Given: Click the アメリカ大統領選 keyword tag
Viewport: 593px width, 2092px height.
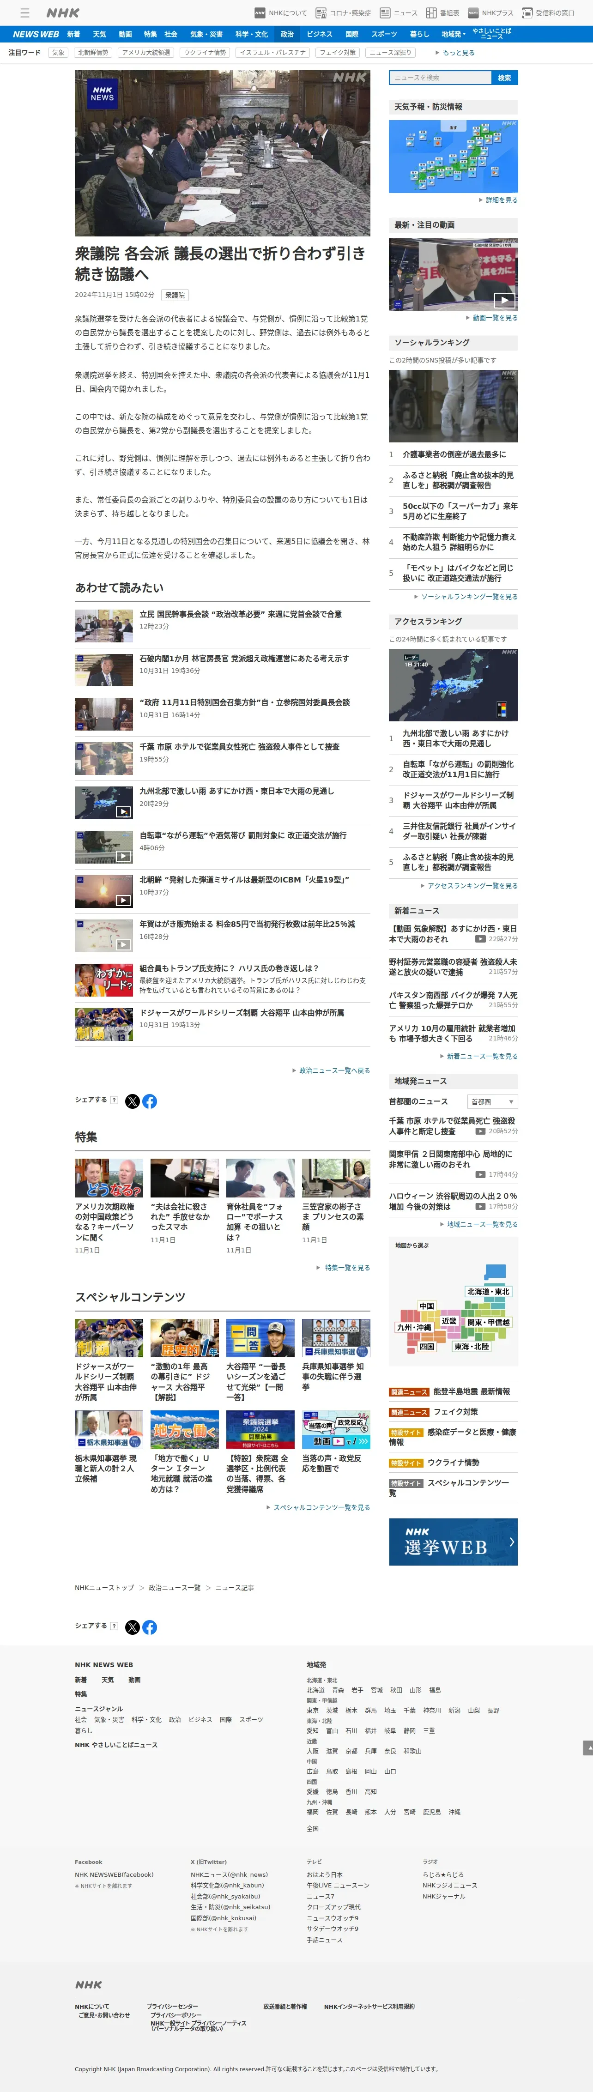Looking at the screenshot, I should coord(146,53).
